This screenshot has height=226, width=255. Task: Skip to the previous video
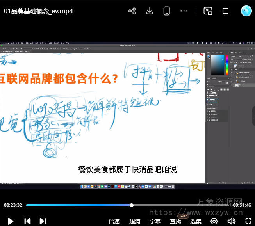[x=27, y=221]
